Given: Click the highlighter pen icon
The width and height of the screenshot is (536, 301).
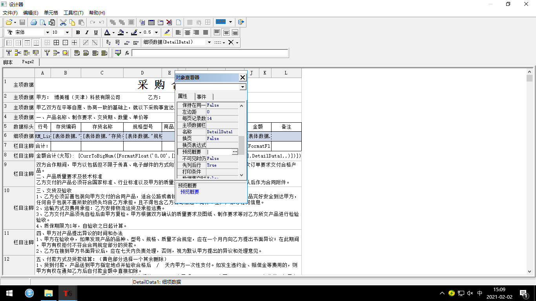Looking at the screenshot, I should click(x=167, y=32).
